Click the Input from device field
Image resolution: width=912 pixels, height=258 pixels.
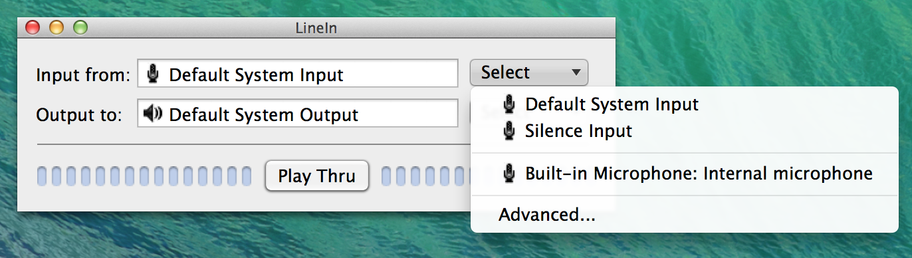[x=298, y=74]
